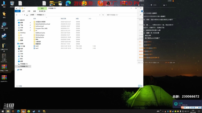Image resolution: width=202 pixels, height=113 pixels.
Task: Expand the breadcrumb arrow after 本地磁盘 (D:)
Action: pos(45,15)
